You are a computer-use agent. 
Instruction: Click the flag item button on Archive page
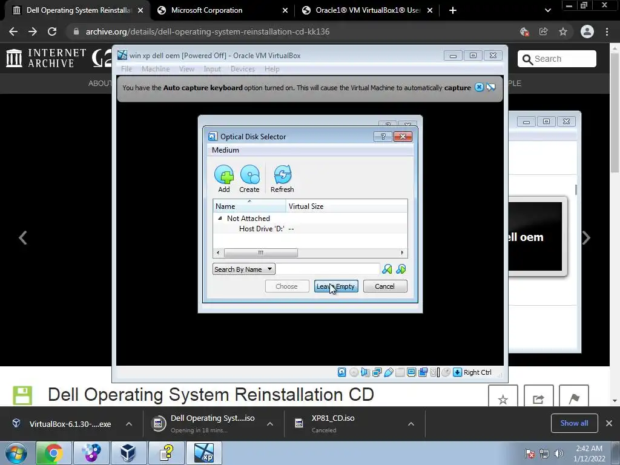pyautogui.click(x=574, y=397)
